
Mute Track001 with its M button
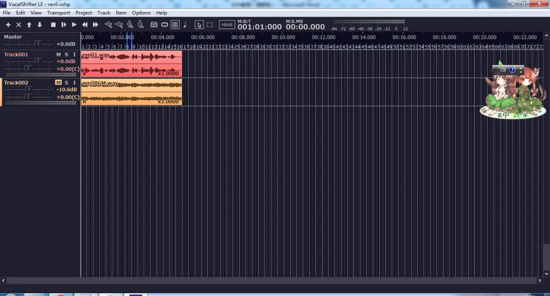point(58,54)
